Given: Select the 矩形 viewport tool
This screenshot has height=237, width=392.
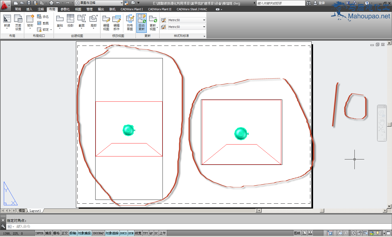Looking at the screenshot, I should [30, 22].
